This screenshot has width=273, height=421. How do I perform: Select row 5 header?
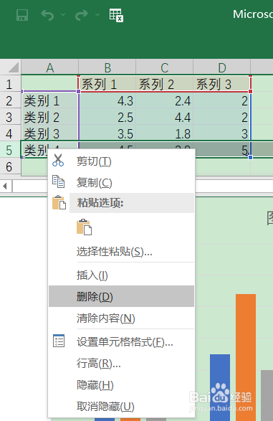click(10, 150)
